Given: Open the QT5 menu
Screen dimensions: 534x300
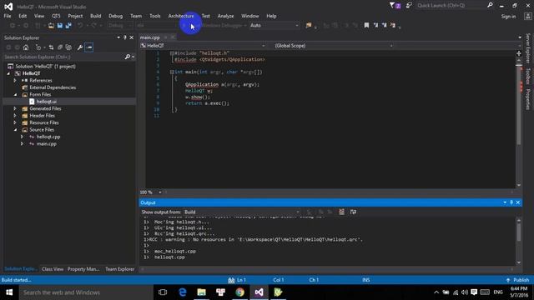Looking at the screenshot, I should 56,16.
